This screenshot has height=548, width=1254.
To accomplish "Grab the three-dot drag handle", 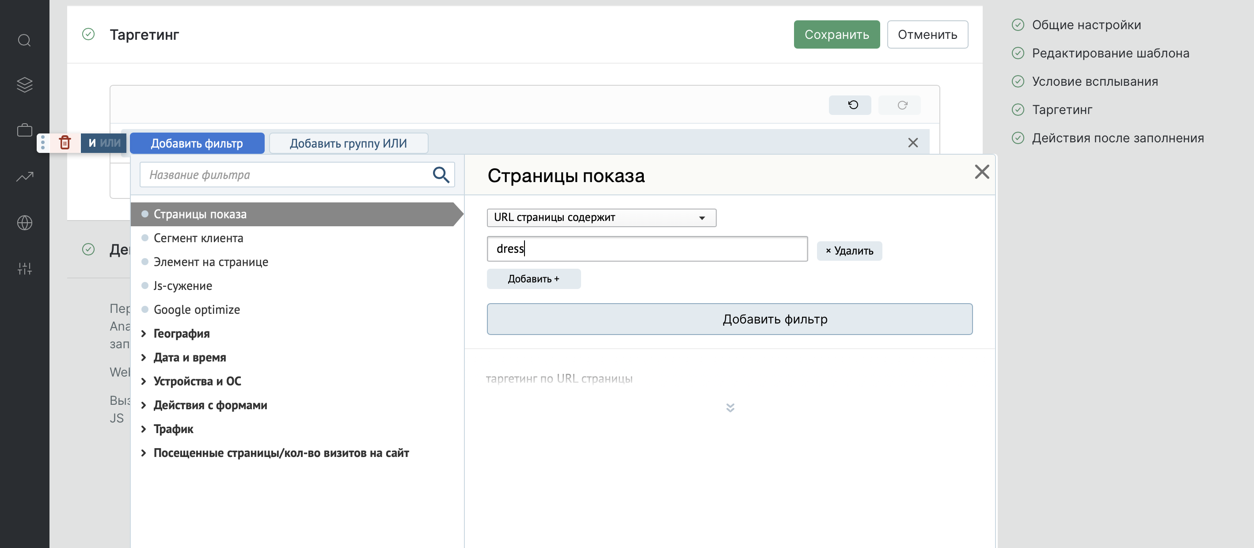I will click(x=43, y=143).
